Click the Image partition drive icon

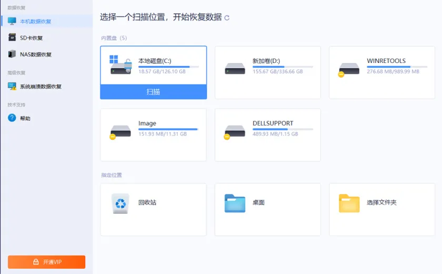[120, 132]
